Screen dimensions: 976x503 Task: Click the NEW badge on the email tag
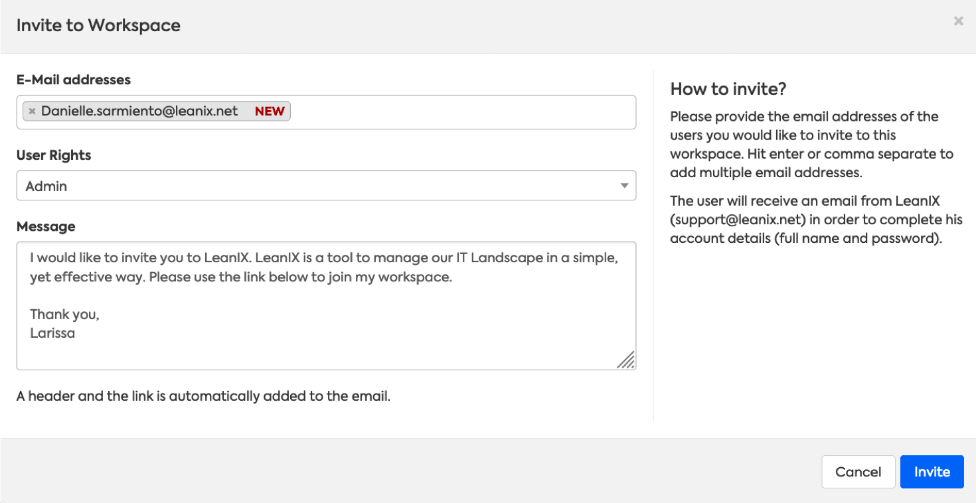270,111
